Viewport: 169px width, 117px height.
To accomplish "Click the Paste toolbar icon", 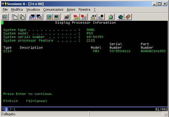I will click(x=22, y=17).
